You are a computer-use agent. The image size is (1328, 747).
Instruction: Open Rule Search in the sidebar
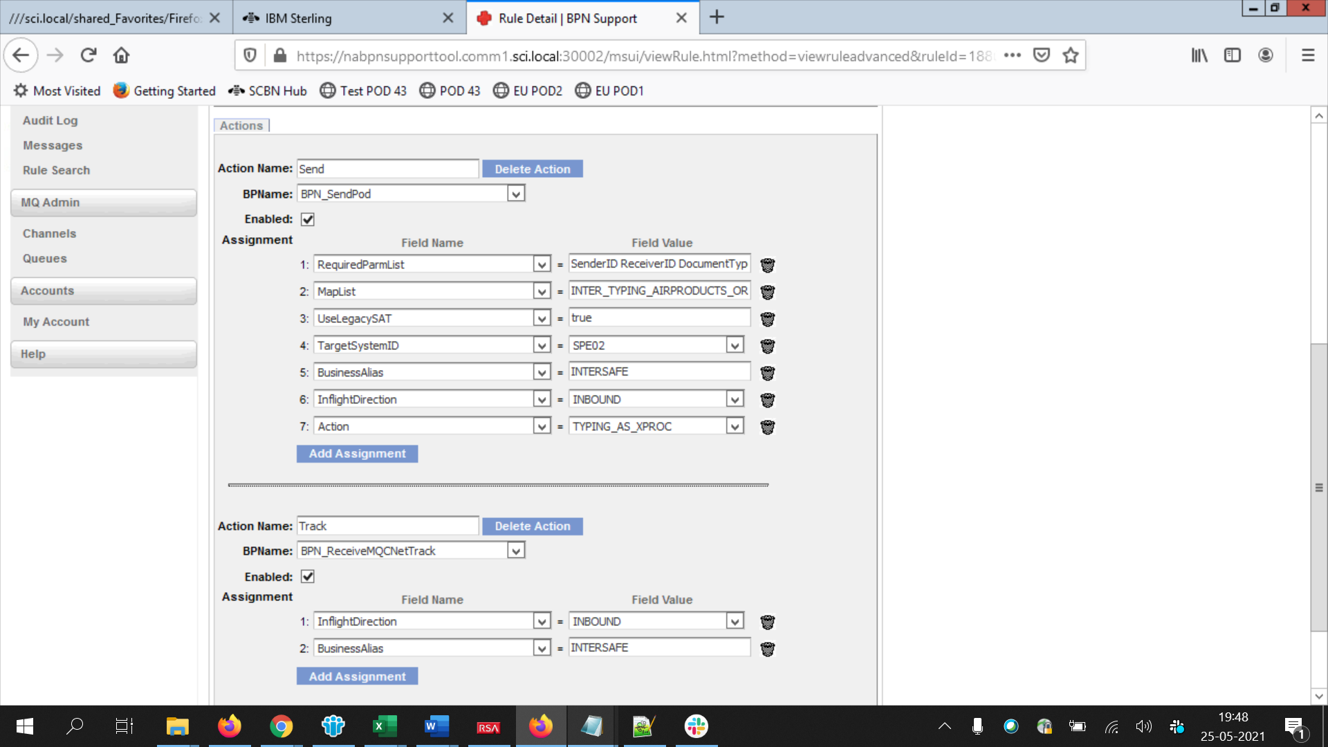pos(56,170)
